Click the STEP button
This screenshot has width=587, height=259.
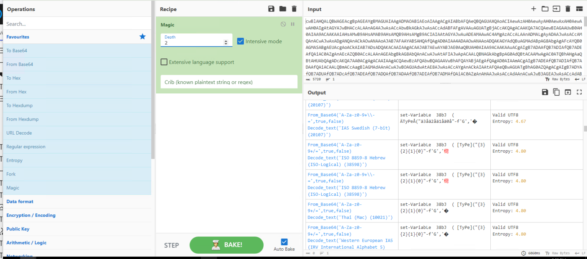171,245
